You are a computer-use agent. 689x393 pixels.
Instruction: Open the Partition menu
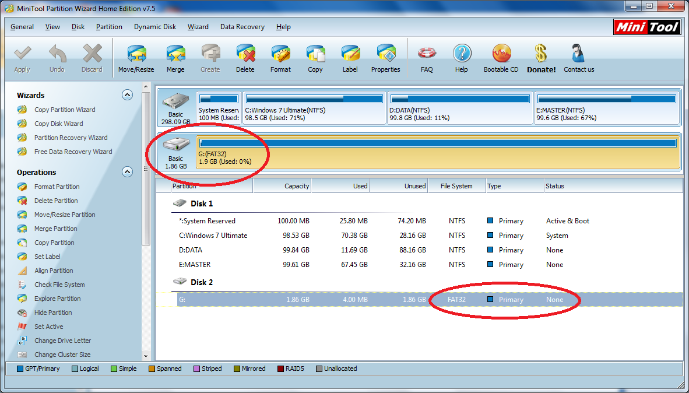(109, 27)
